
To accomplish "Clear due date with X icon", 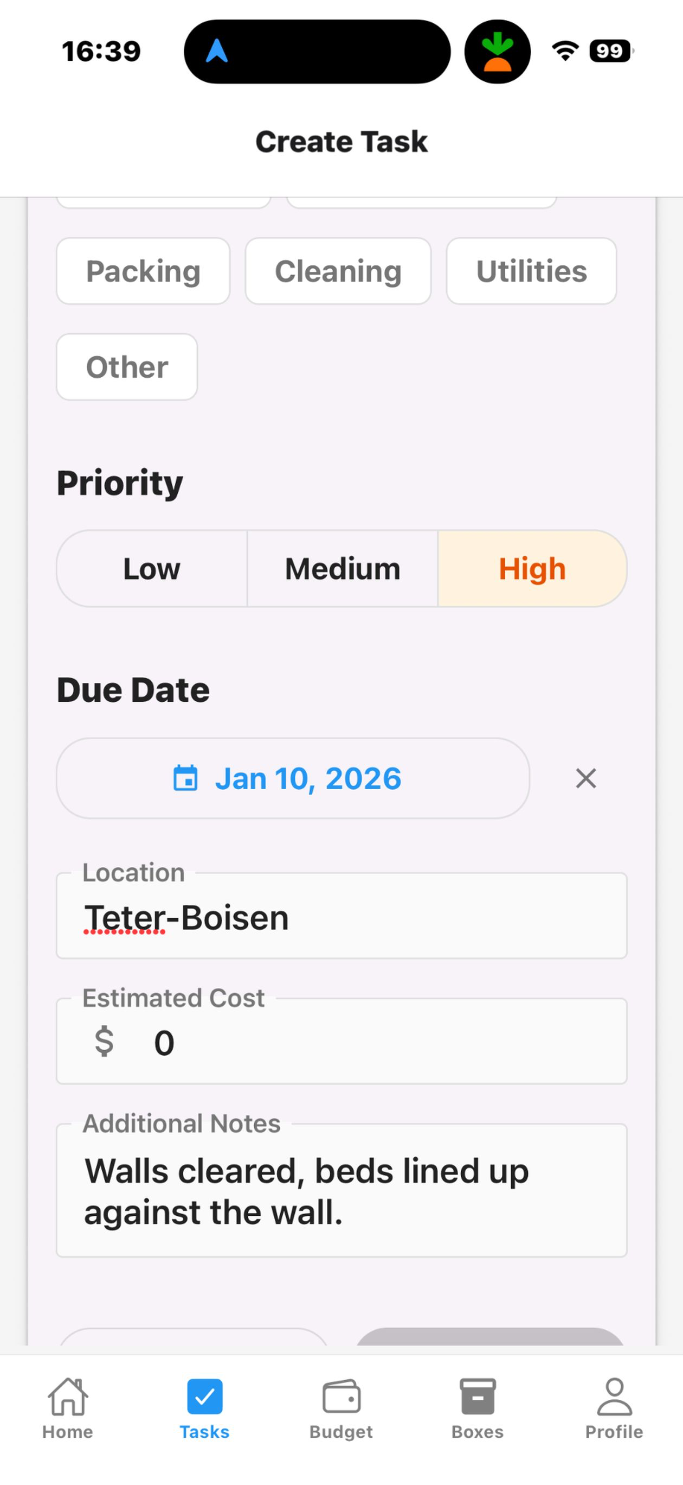I will (x=585, y=778).
